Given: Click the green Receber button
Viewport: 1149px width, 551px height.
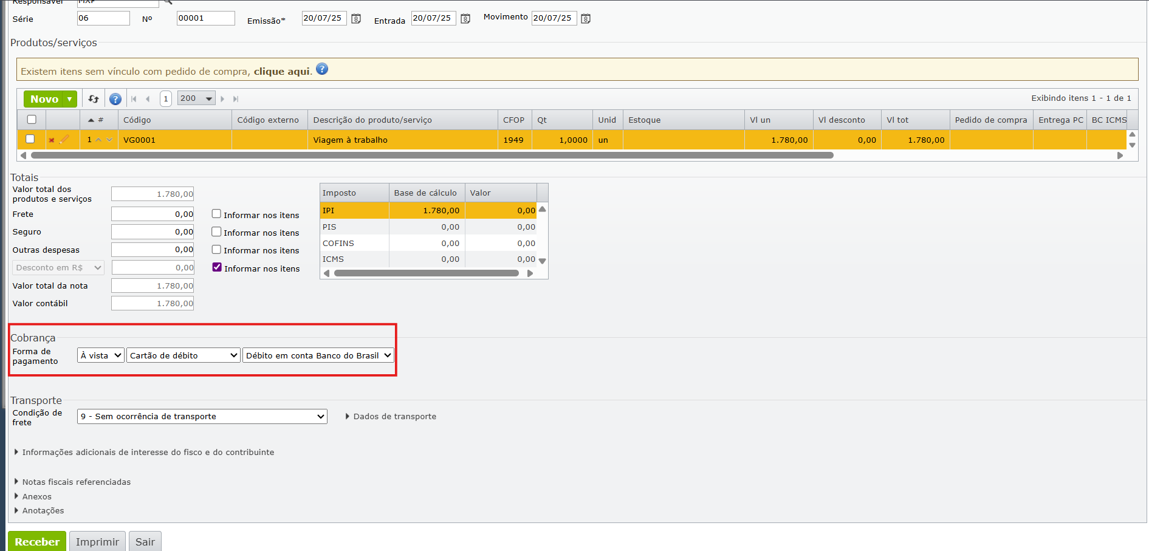Looking at the screenshot, I should 37,541.
